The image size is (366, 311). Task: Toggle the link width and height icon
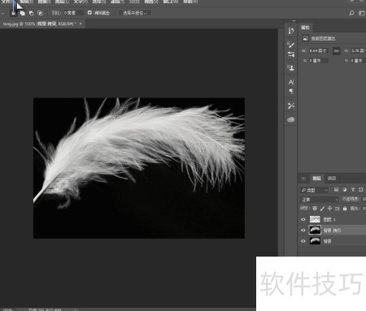coord(336,50)
